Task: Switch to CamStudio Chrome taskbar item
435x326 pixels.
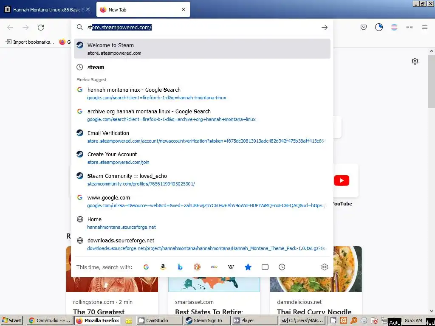Action: (50, 320)
